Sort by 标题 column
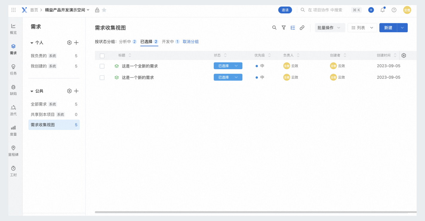This screenshot has width=425, height=221. tap(125, 55)
